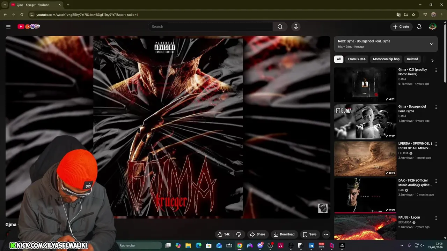Dislike the Gjma - Krueger video
Viewport: 447px width, 251px height.
(239, 234)
